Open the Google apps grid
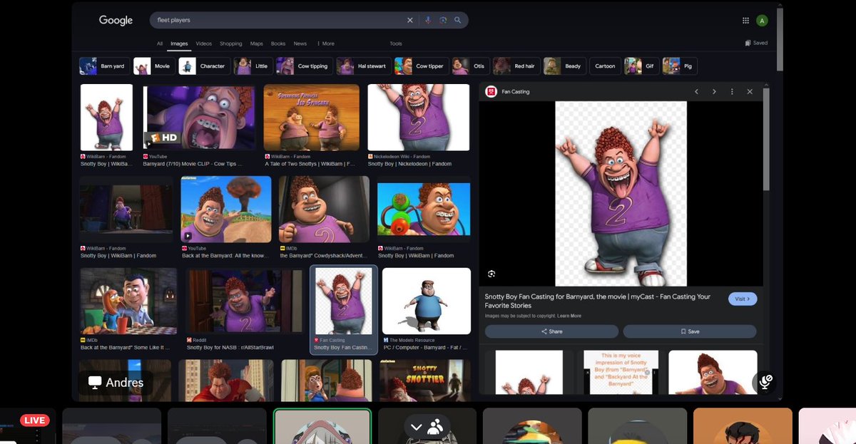This screenshot has height=444, width=856. tap(745, 21)
